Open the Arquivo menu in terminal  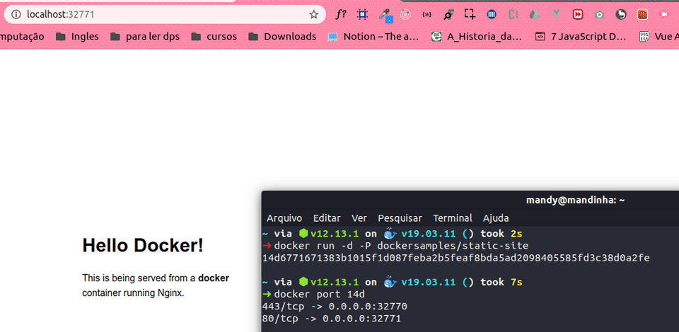(284, 218)
